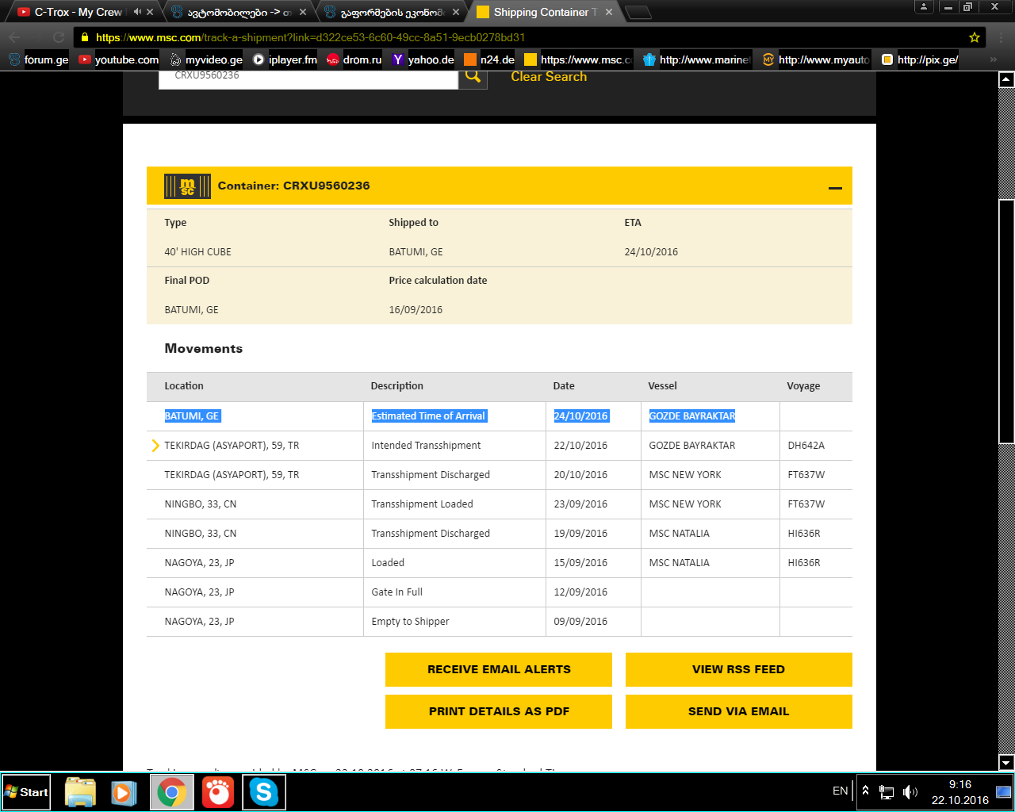Screen dimensions: 1015x812
Task: Open drom.ru bookmark
Action: coord(354,59)
